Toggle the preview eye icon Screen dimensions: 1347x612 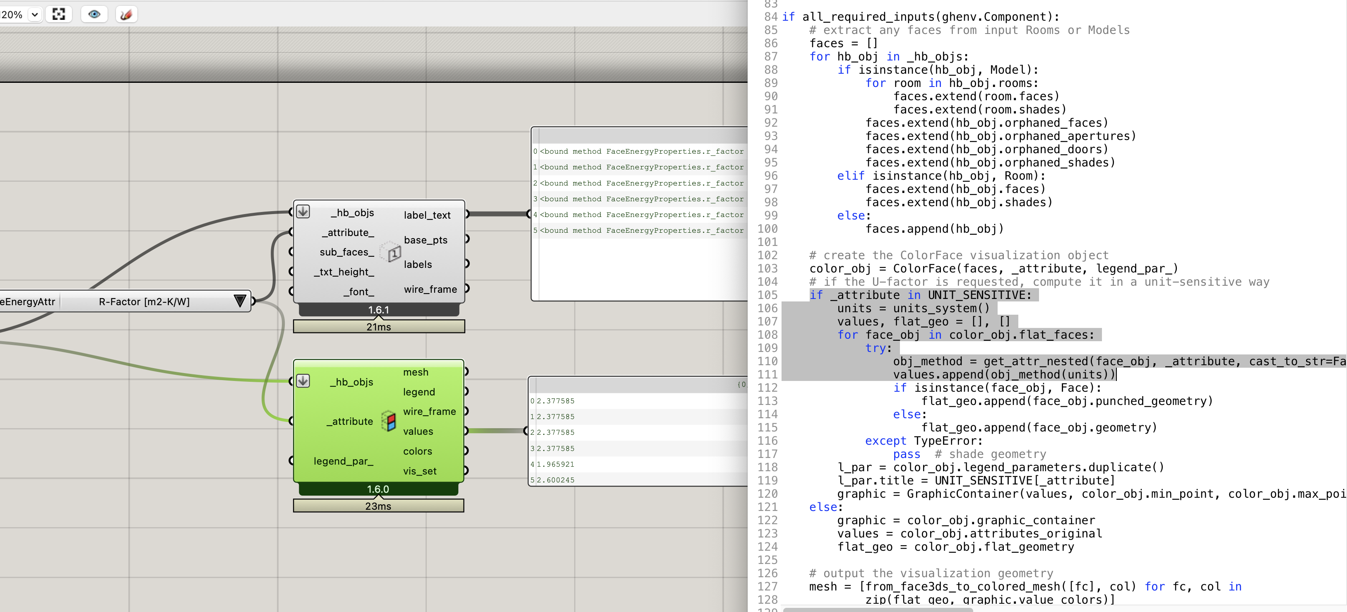click(x=94, y=14)
